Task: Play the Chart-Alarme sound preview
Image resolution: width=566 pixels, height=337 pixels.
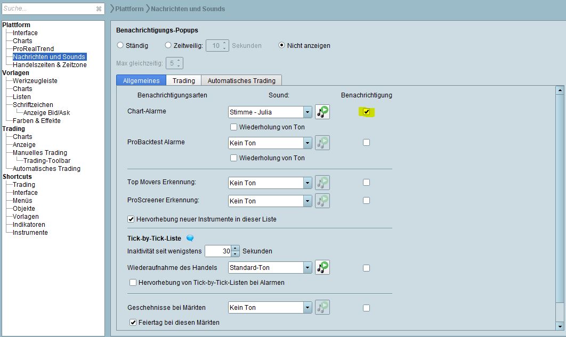Action: [x=322, y=112]
